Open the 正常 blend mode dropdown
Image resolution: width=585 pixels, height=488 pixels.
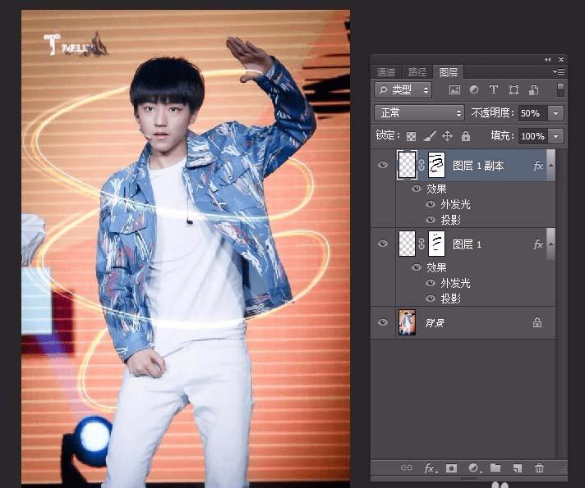click(x=419, y=113)
